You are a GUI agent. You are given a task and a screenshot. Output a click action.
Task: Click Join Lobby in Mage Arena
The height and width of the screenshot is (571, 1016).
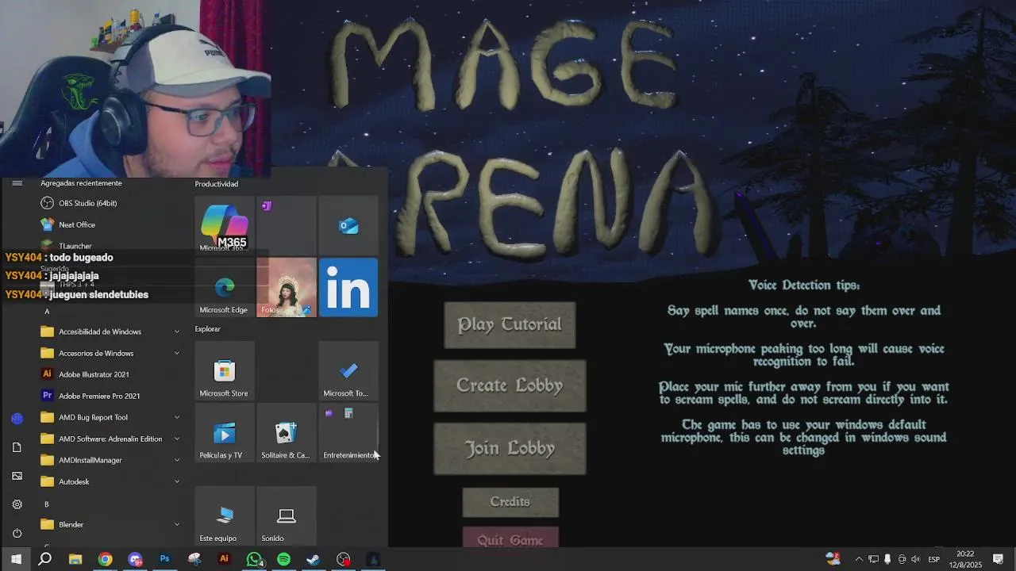510,448
